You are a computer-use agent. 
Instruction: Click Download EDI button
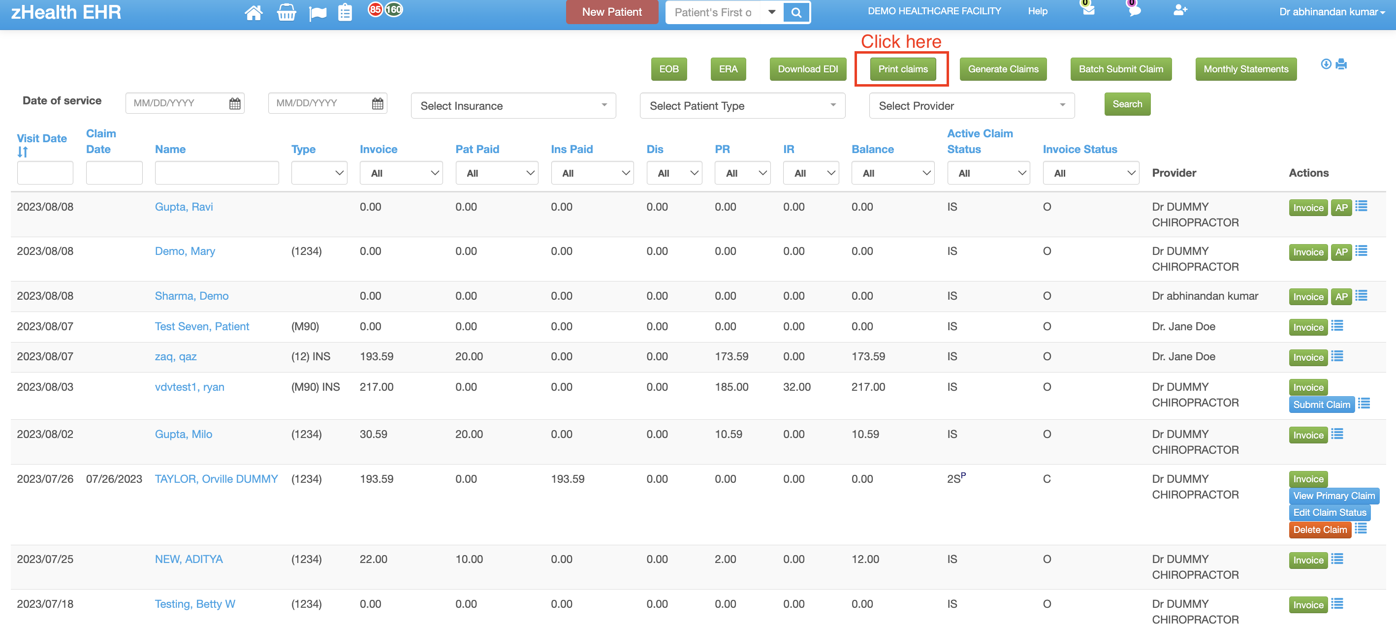point(807,69)
